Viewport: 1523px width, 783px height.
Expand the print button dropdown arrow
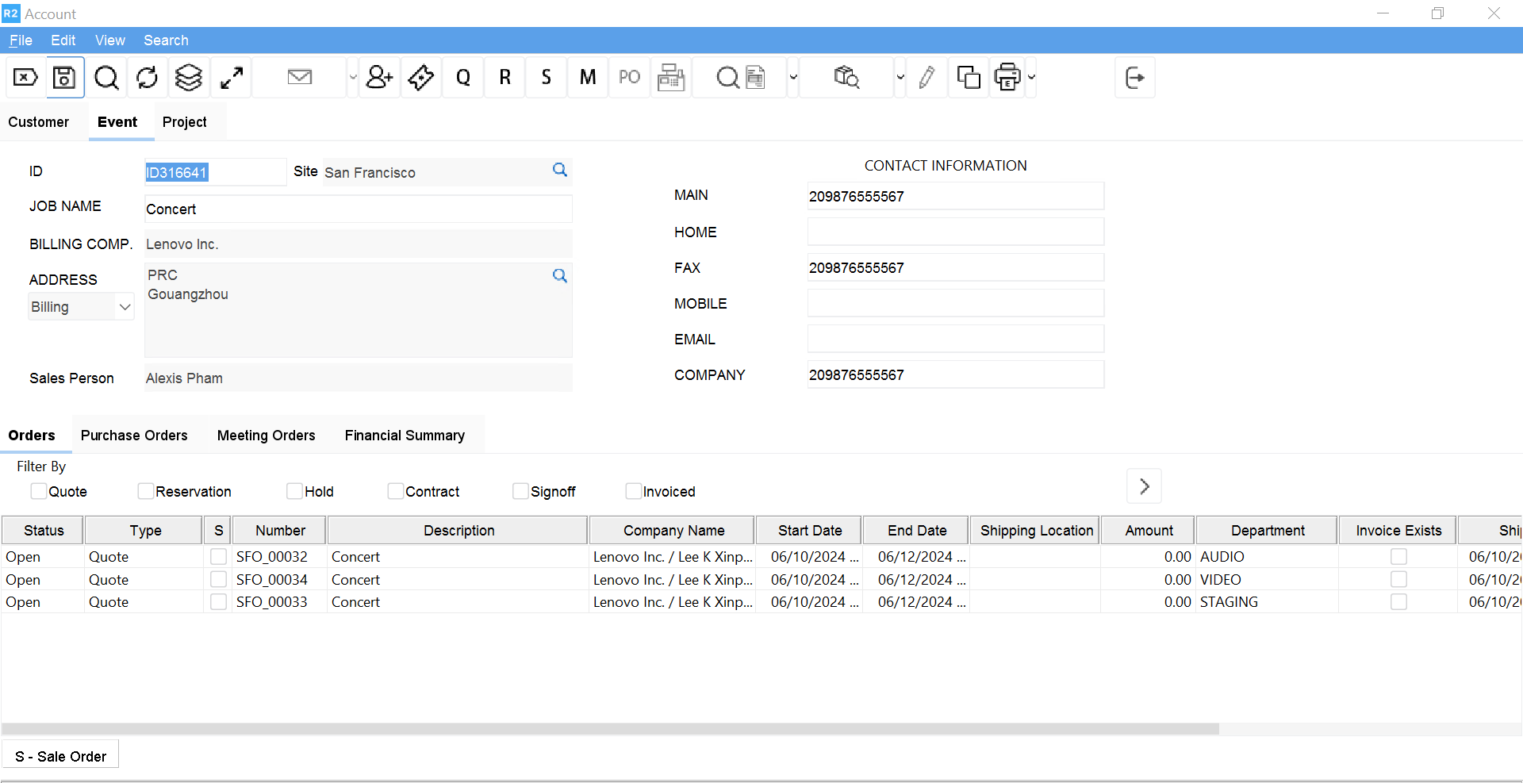click(1031, 78)
